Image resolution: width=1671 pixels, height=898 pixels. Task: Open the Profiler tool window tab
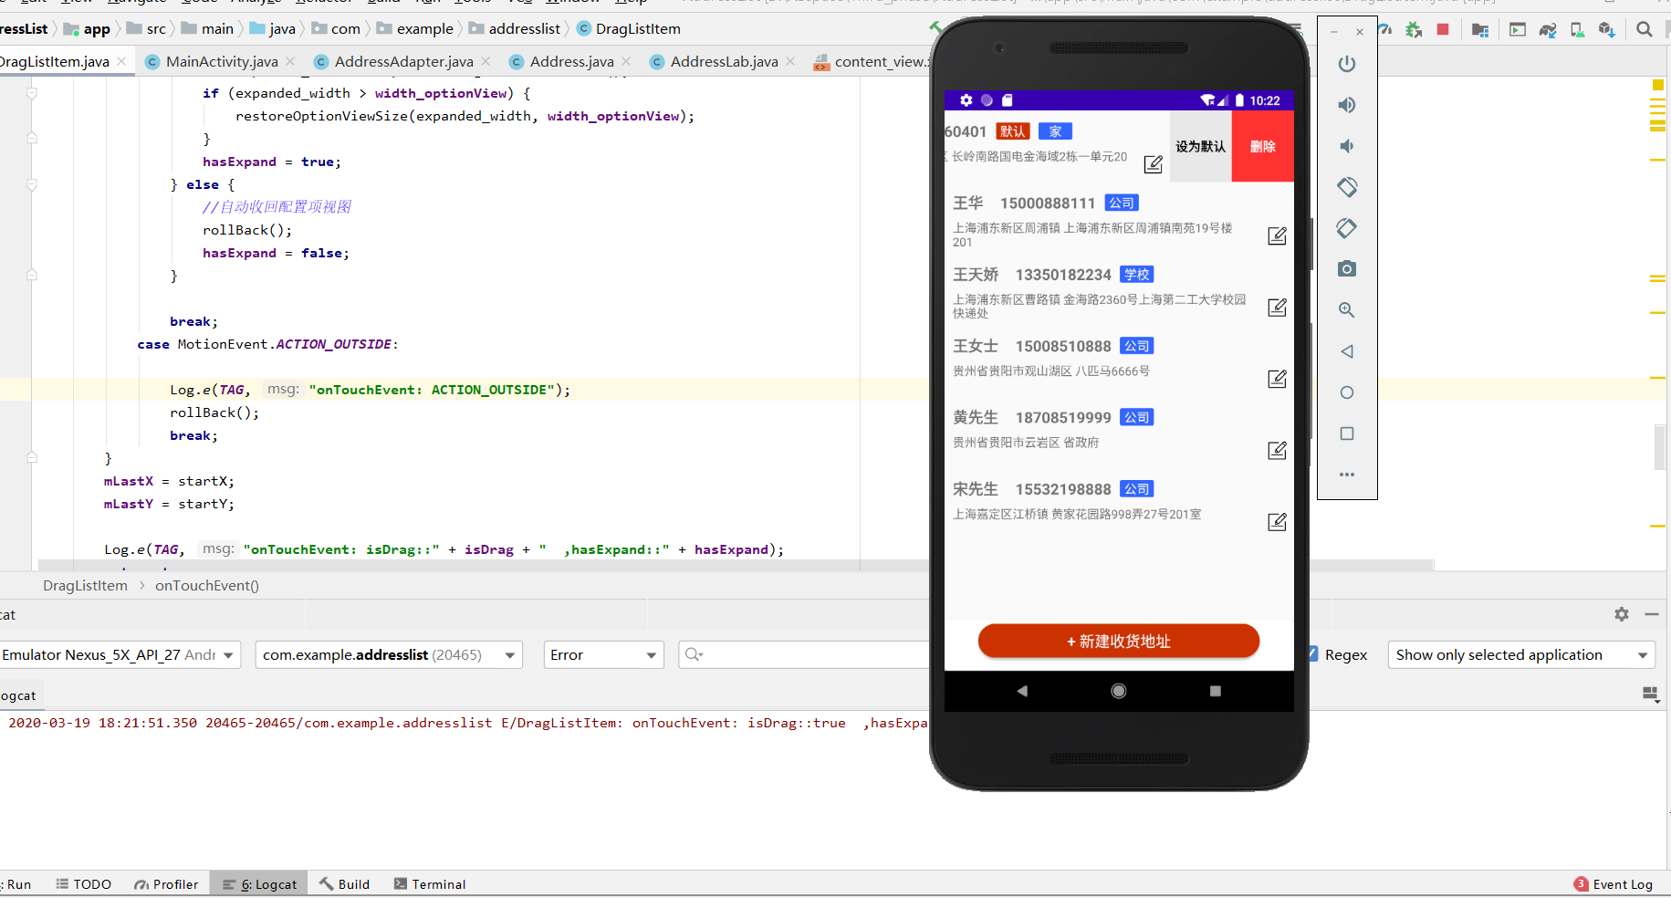coord(166,884)
